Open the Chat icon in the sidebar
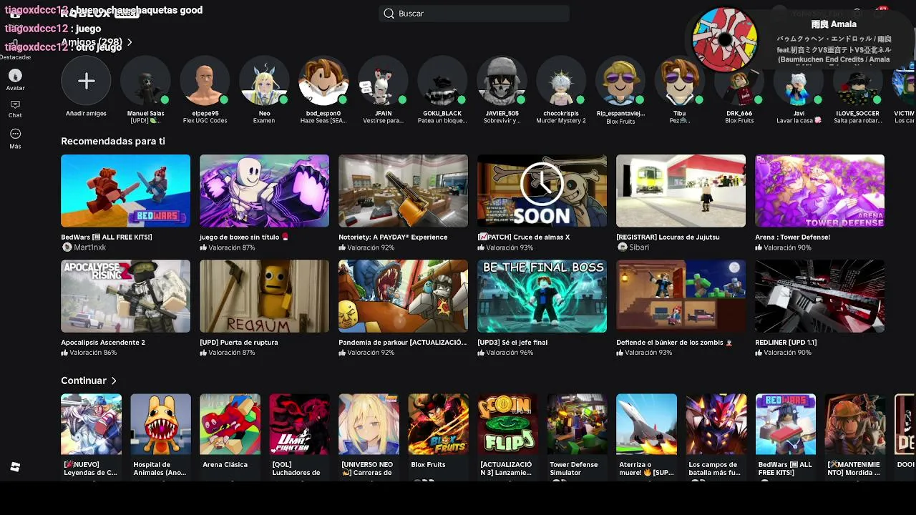916x515 pixels. point(15,105)
